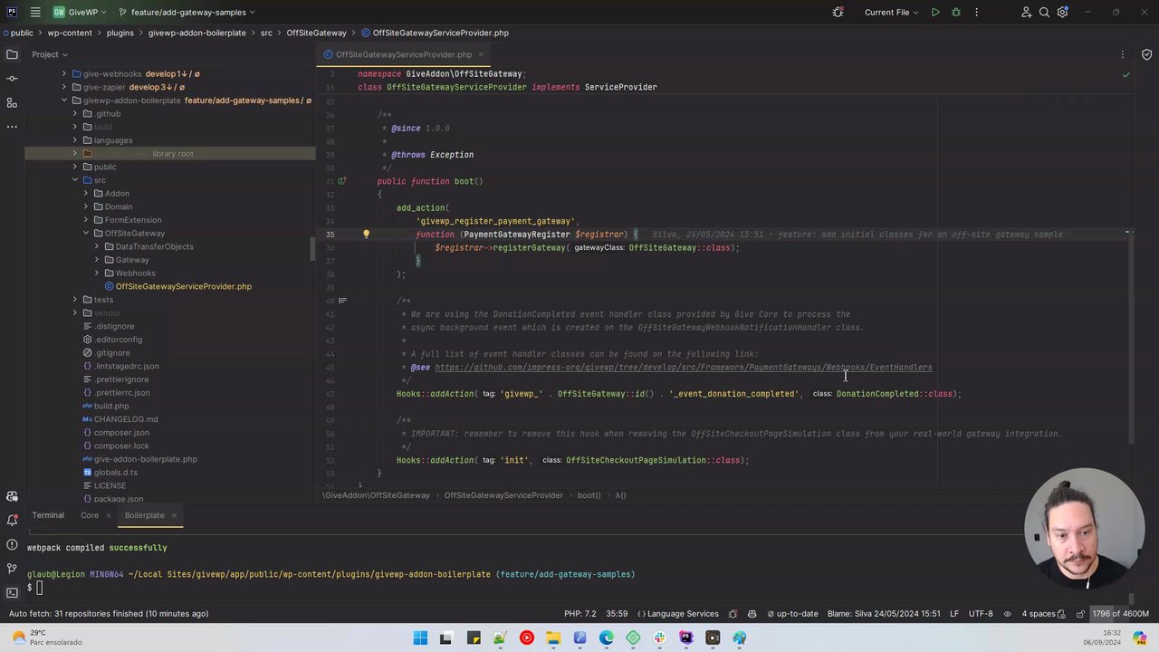The width and height of the screenshot is (1159, 652).
Task: Close the Boilerplate terminal tab
Action: pyautogui.click(x=174, y=515)
